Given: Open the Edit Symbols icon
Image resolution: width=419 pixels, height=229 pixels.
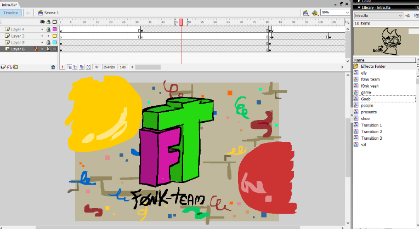Looking at the screenshot, I should pos(315,12).
